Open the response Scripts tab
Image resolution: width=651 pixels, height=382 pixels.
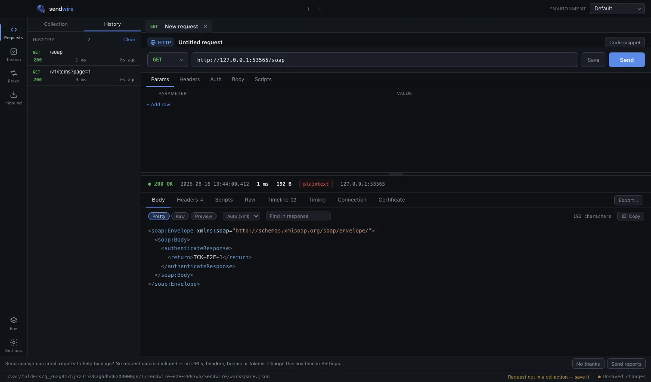(224, 200)
